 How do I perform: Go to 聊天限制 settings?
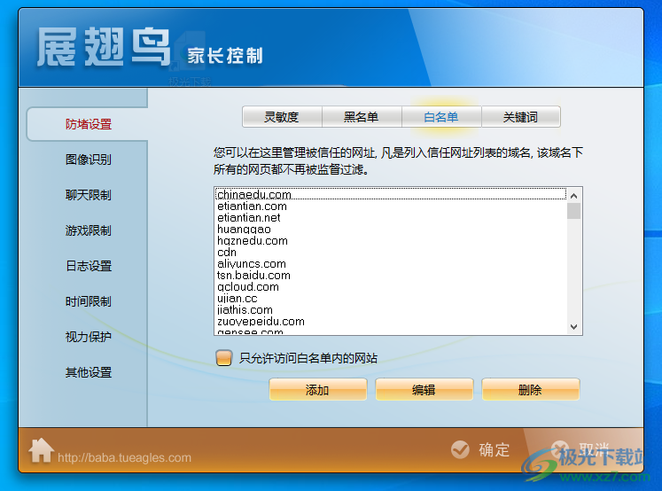[x=89, y=195]
